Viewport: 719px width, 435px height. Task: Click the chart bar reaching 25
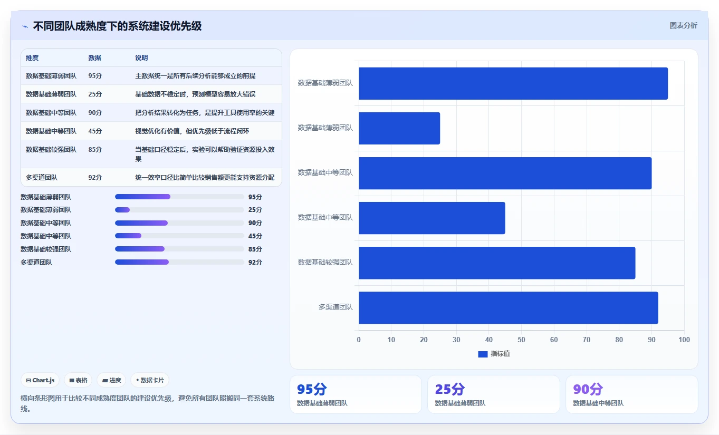point(399,128)
